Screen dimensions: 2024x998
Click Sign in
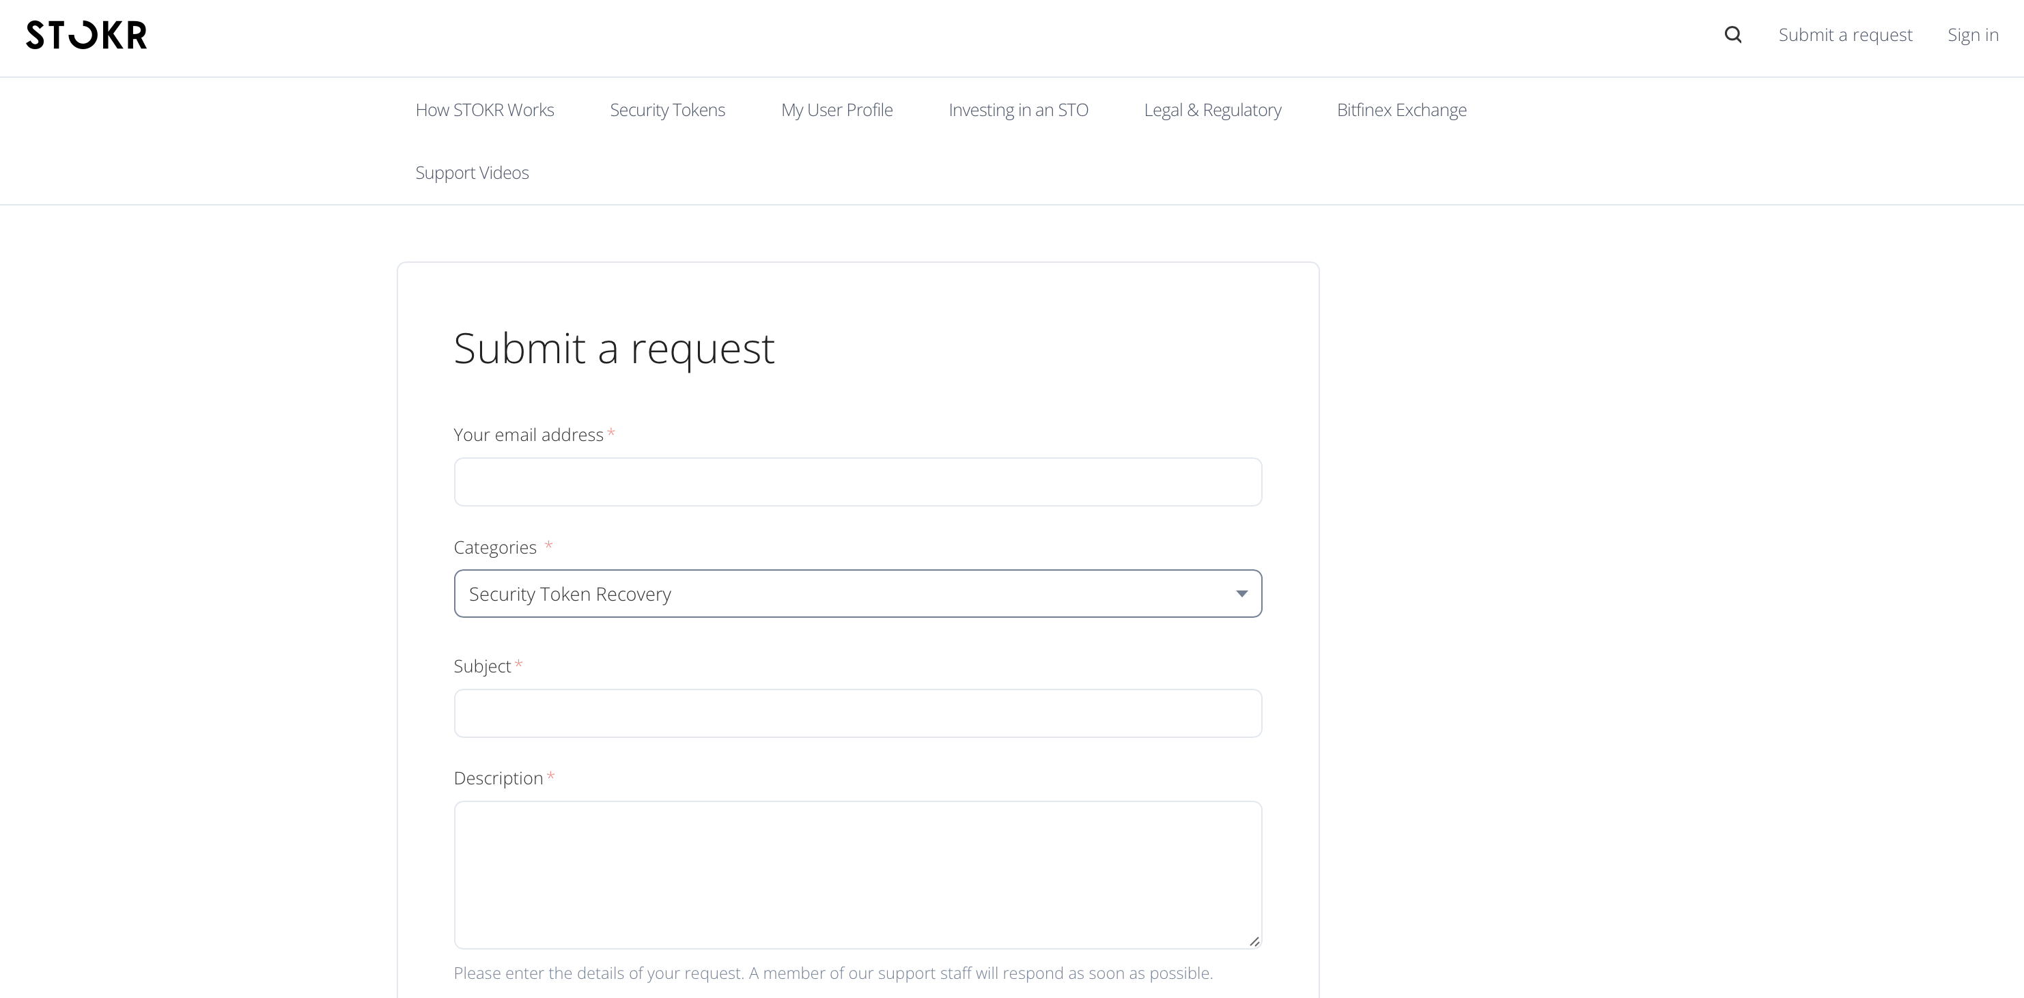1973,35
